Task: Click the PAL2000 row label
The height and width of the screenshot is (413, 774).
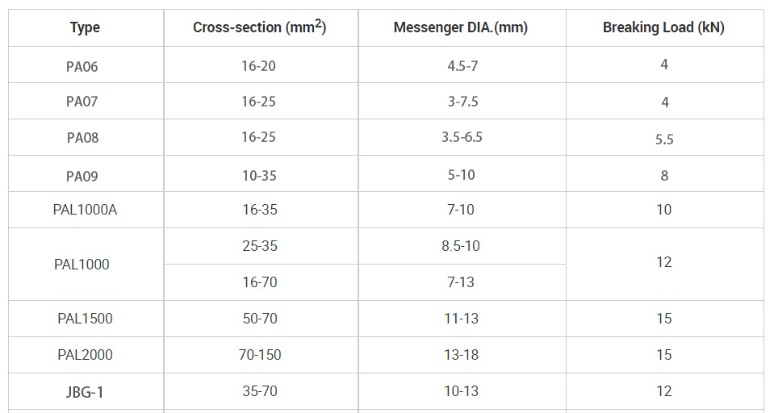Action: coord(86,355)
